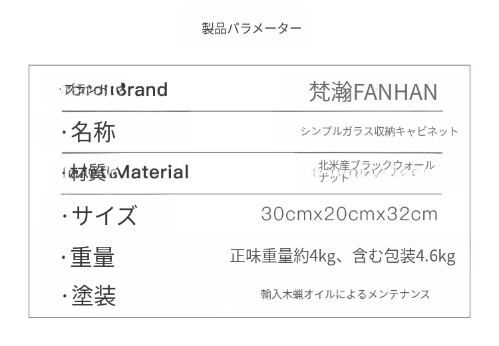Click the 北米産ブラックウォールナット material value

click(376, 171)
